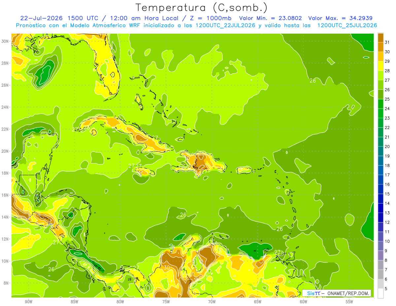Click the 16N latitude label
396x306 pixels.
coord(5,195)
